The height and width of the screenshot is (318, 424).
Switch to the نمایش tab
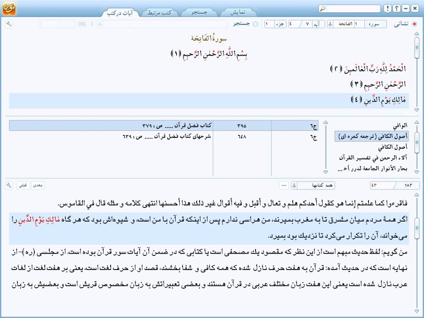[x=239, y=13]
